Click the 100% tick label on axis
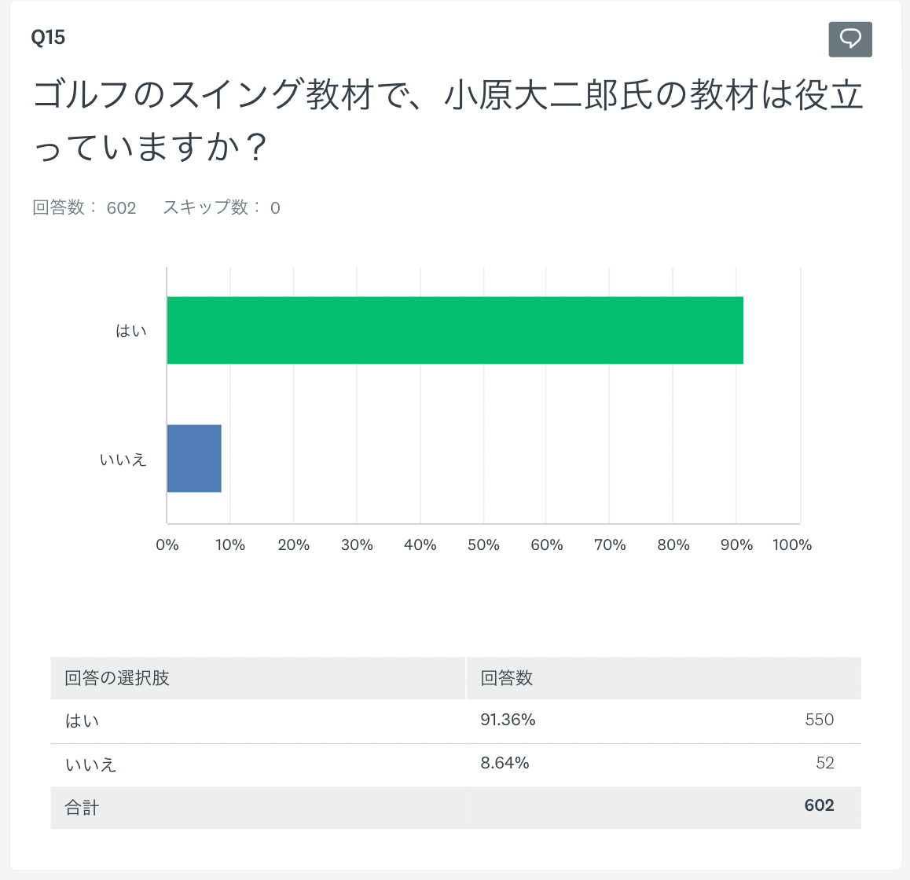910x880 pixels. pos(792,545)
